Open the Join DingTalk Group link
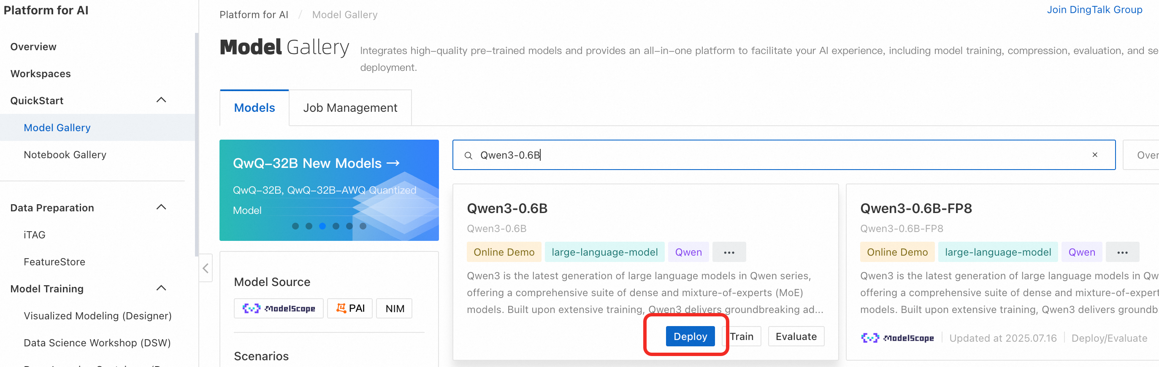The height and width of the screenshot is (367, 1159). coord(1094,10)
